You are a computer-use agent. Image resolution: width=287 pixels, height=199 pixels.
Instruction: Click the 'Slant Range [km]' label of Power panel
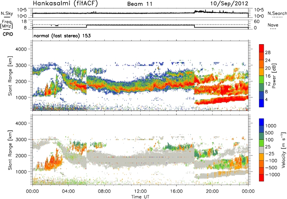tap(10, 76)
